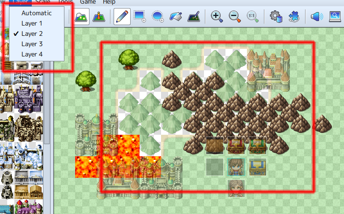
Task: Click the tile palette vertical scrollbar
Action: 47,103
